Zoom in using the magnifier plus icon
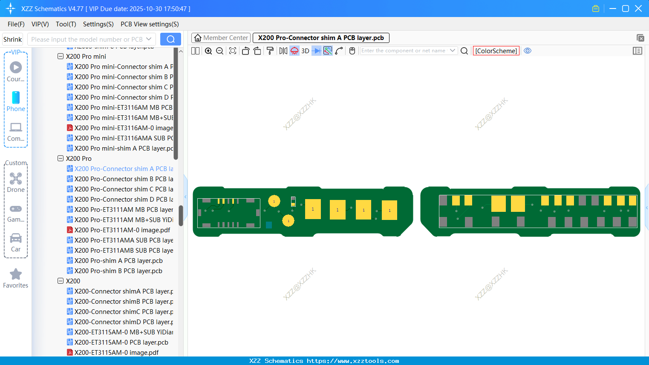 pos(208,51)
